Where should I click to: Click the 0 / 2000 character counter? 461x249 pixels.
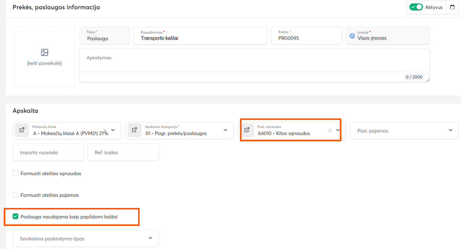(413, 77)
